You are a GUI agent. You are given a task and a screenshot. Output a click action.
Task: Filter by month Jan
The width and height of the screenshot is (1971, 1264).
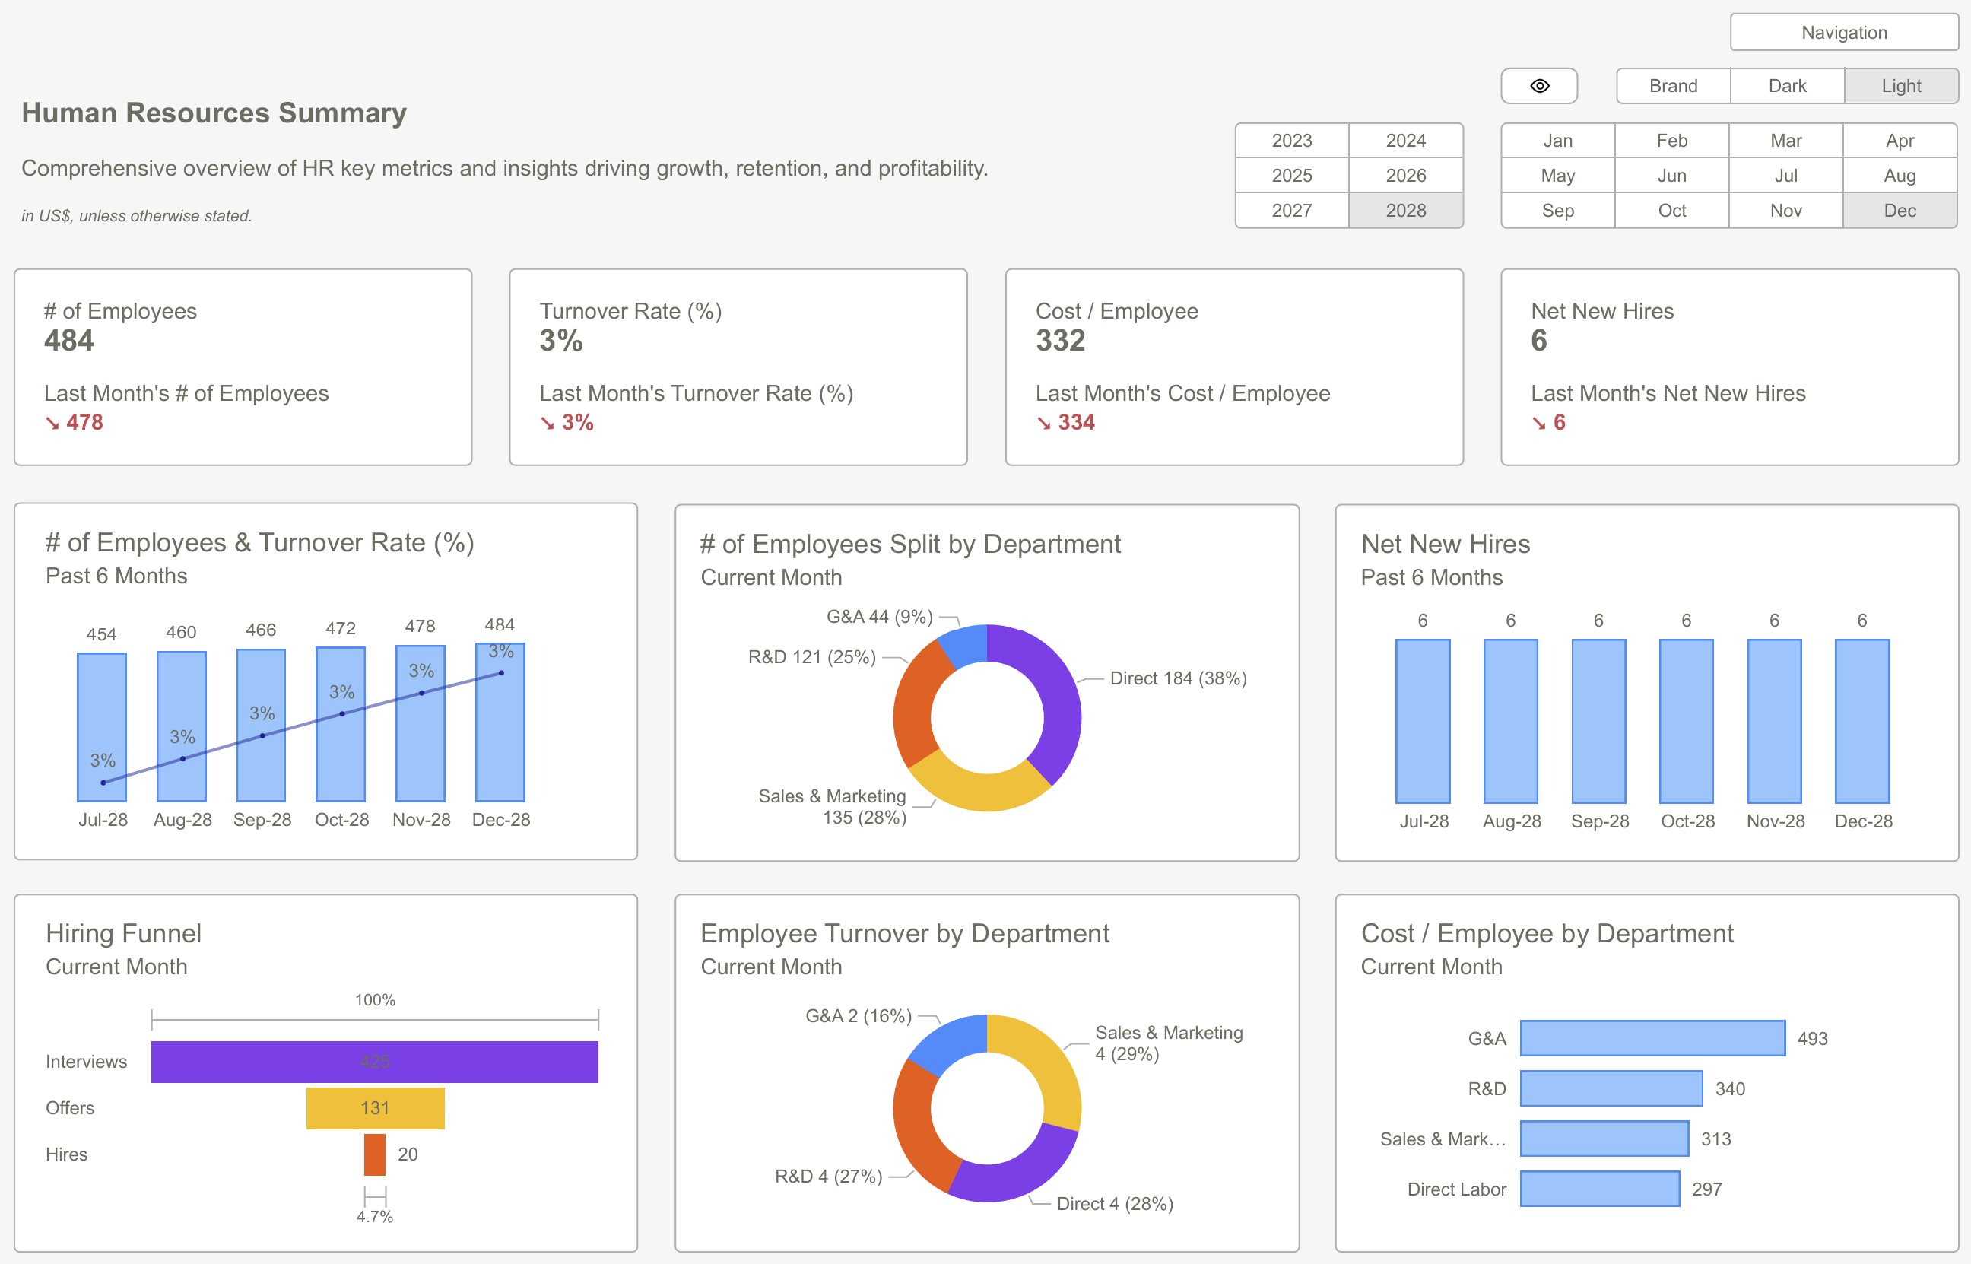pos(1557,141)
